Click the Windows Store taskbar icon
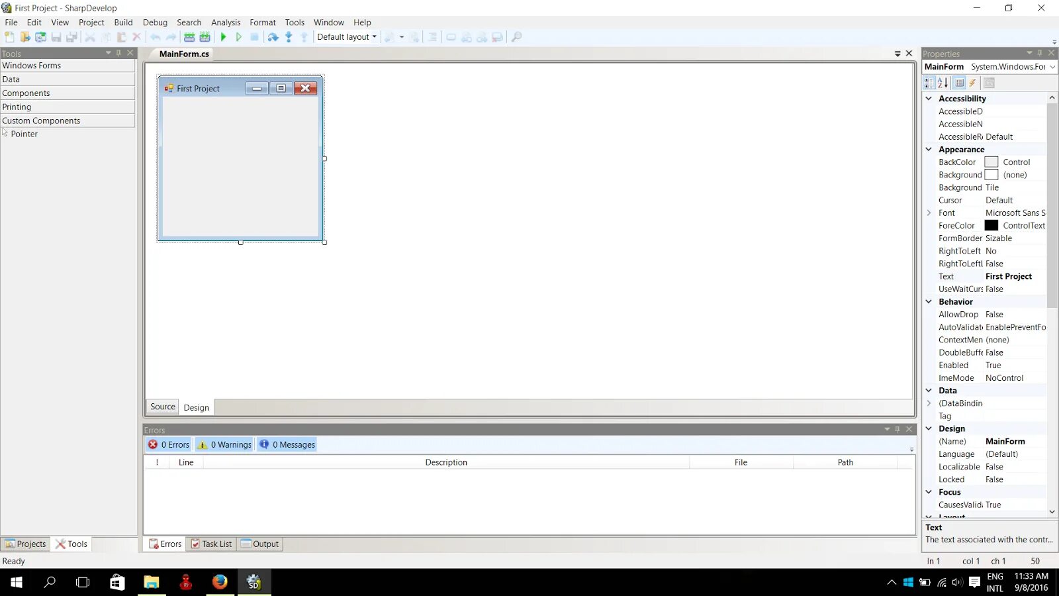 [x=117, y=582]
